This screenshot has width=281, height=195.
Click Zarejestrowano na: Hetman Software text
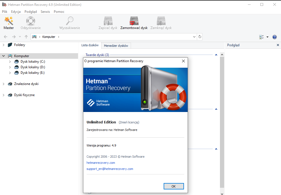pos(112,130)
